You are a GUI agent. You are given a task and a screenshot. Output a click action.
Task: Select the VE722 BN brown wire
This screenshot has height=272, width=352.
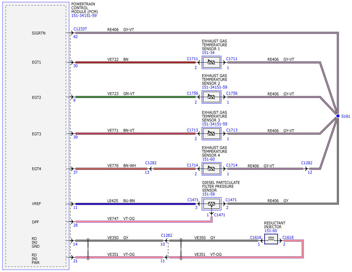[x=135, y=62]
